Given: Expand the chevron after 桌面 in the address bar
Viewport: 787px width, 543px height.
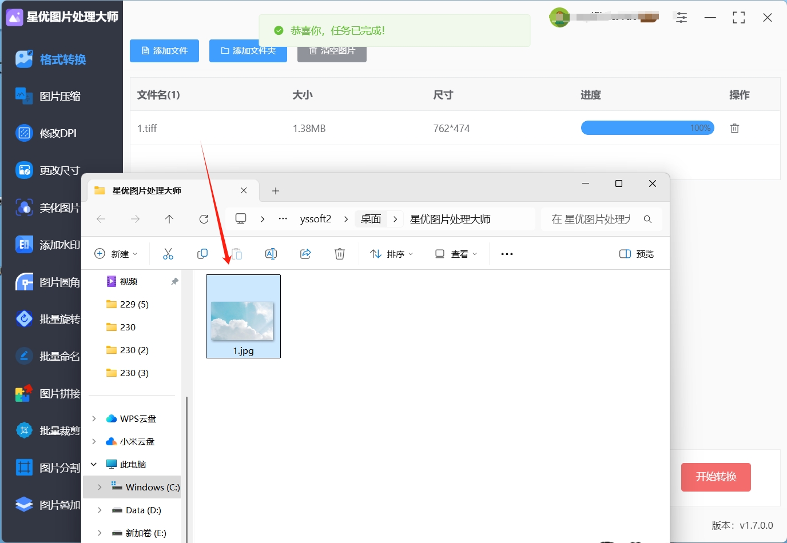Looking at the screenshot, I should (395, 219).
